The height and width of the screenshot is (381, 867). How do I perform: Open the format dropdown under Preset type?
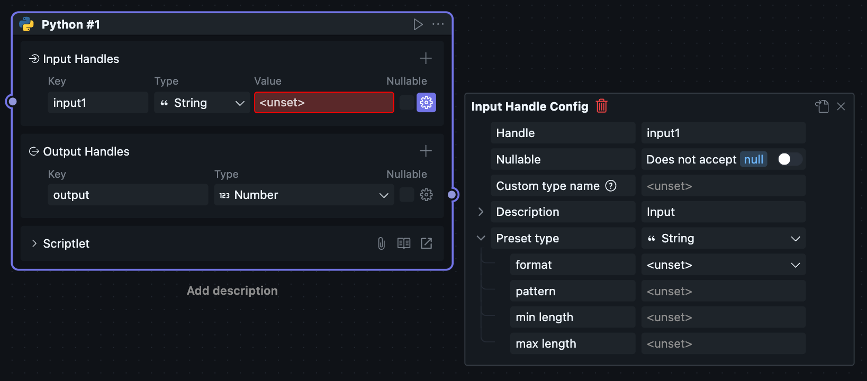coord(723,265)
